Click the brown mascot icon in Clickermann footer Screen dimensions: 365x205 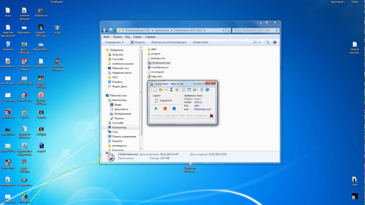pyautogui.click(x=211, y=116)
